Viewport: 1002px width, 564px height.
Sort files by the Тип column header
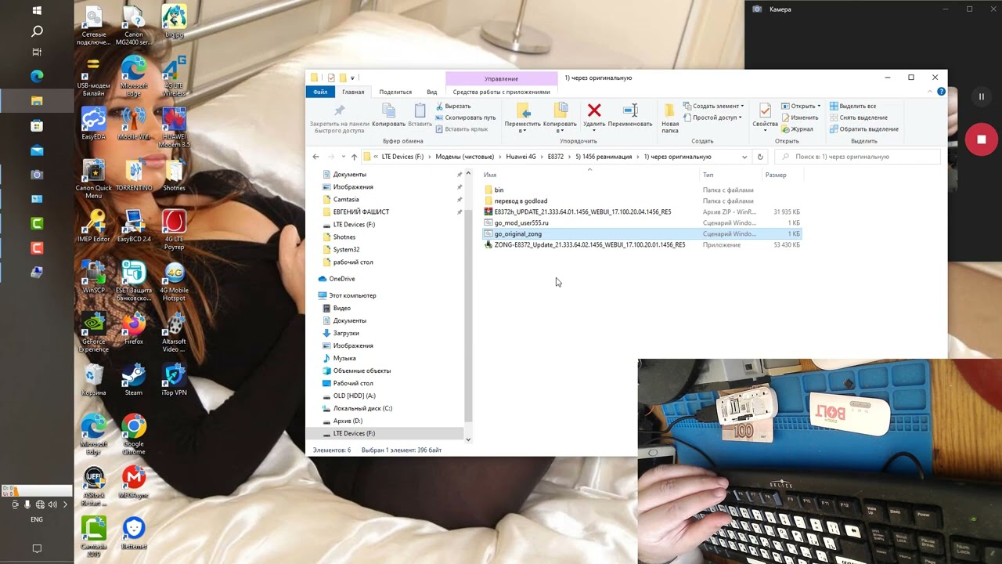tap(708, 175)
